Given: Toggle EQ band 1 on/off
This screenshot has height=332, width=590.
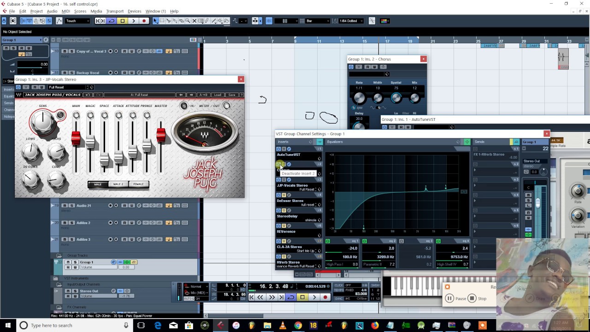Looking at the screenshot, I should tap(328, 241).
